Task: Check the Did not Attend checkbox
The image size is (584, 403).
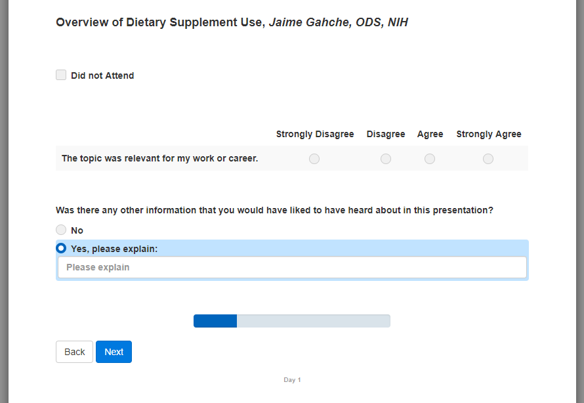Action: click(61, 75)
